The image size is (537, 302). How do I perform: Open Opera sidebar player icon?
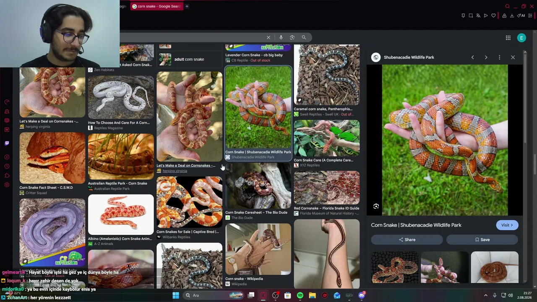[7, 157]
